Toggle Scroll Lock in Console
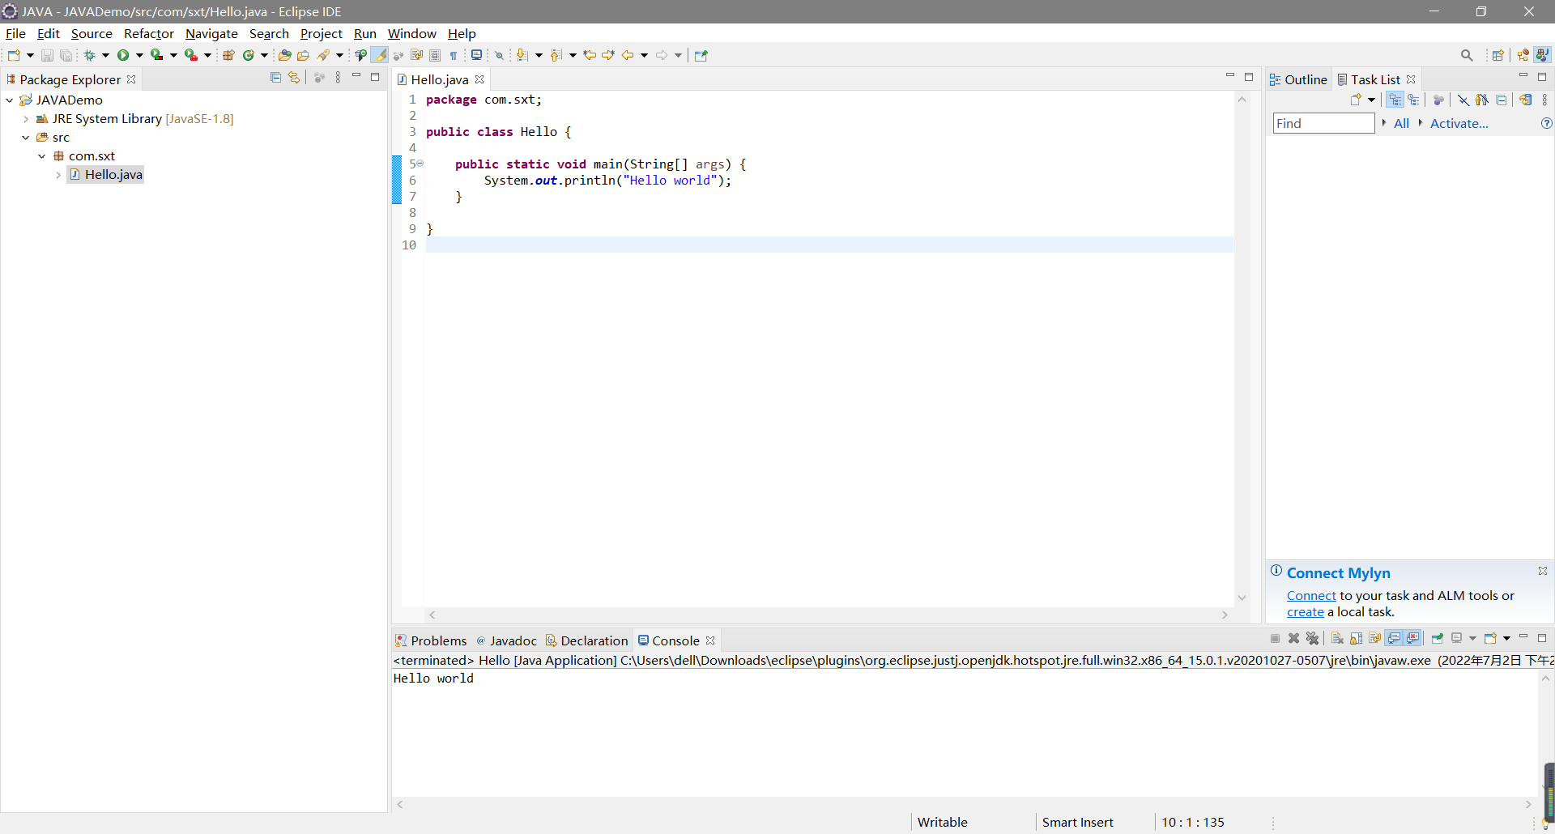1555x834 pixels. pos(1357,638)
